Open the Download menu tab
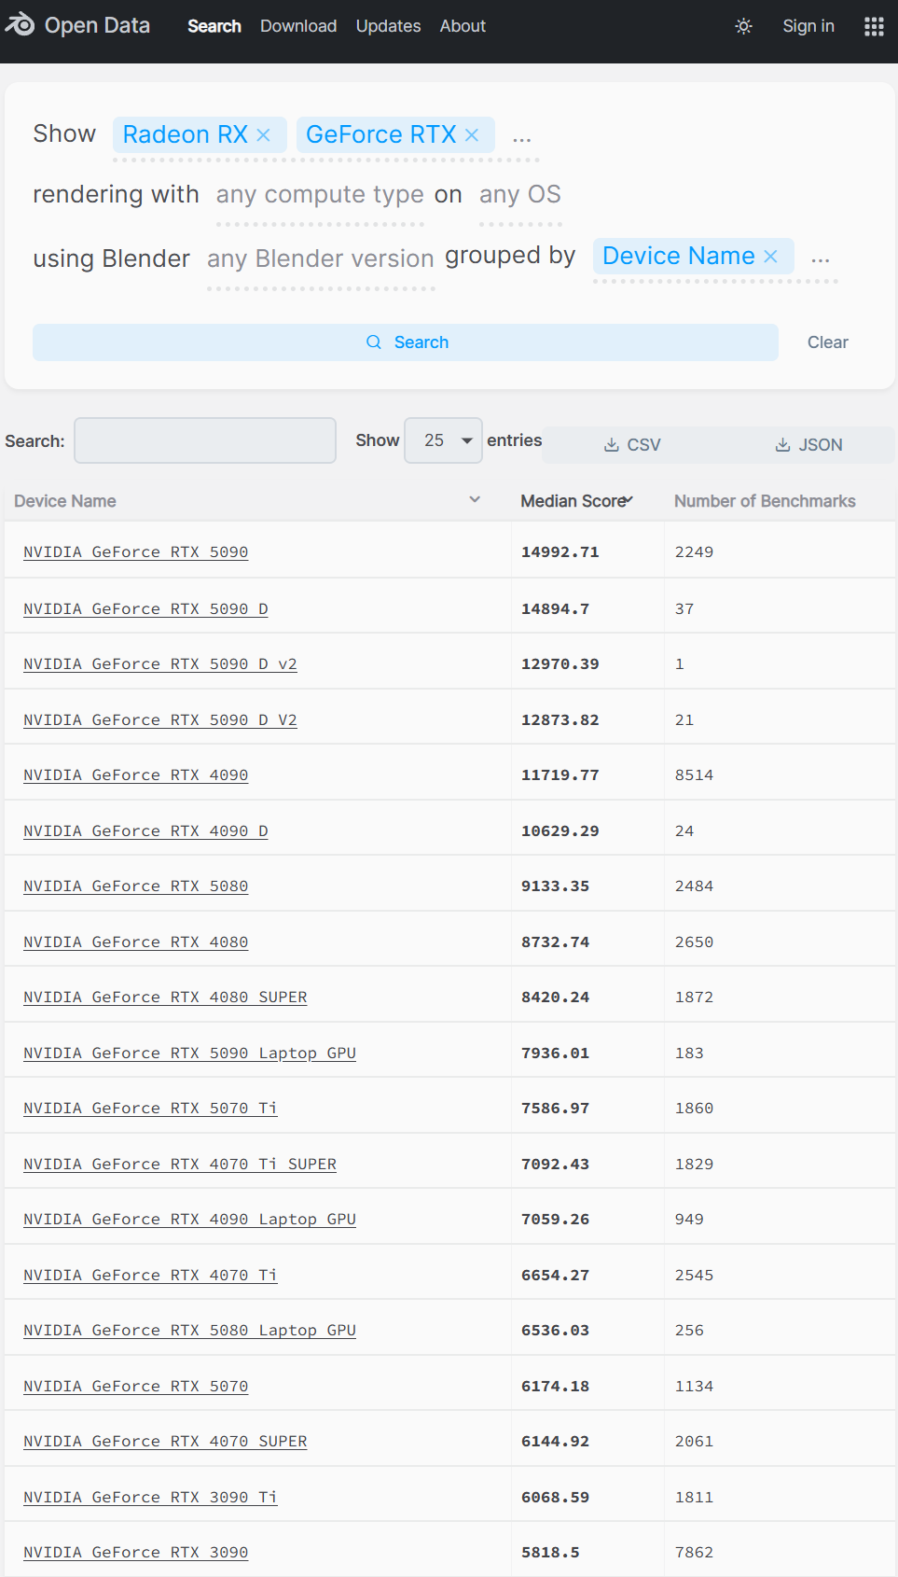Image resolution: width=898 pixels, height=1577 pixels. (x=298, y=26)
